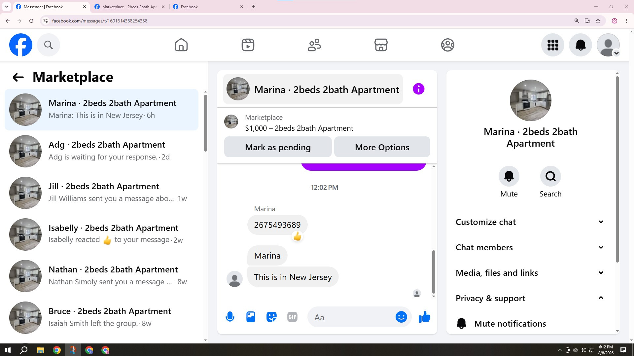Screen dimensions: 634x356
Task: Open the Facebook search icon
Action: click(x=49, y=45)
